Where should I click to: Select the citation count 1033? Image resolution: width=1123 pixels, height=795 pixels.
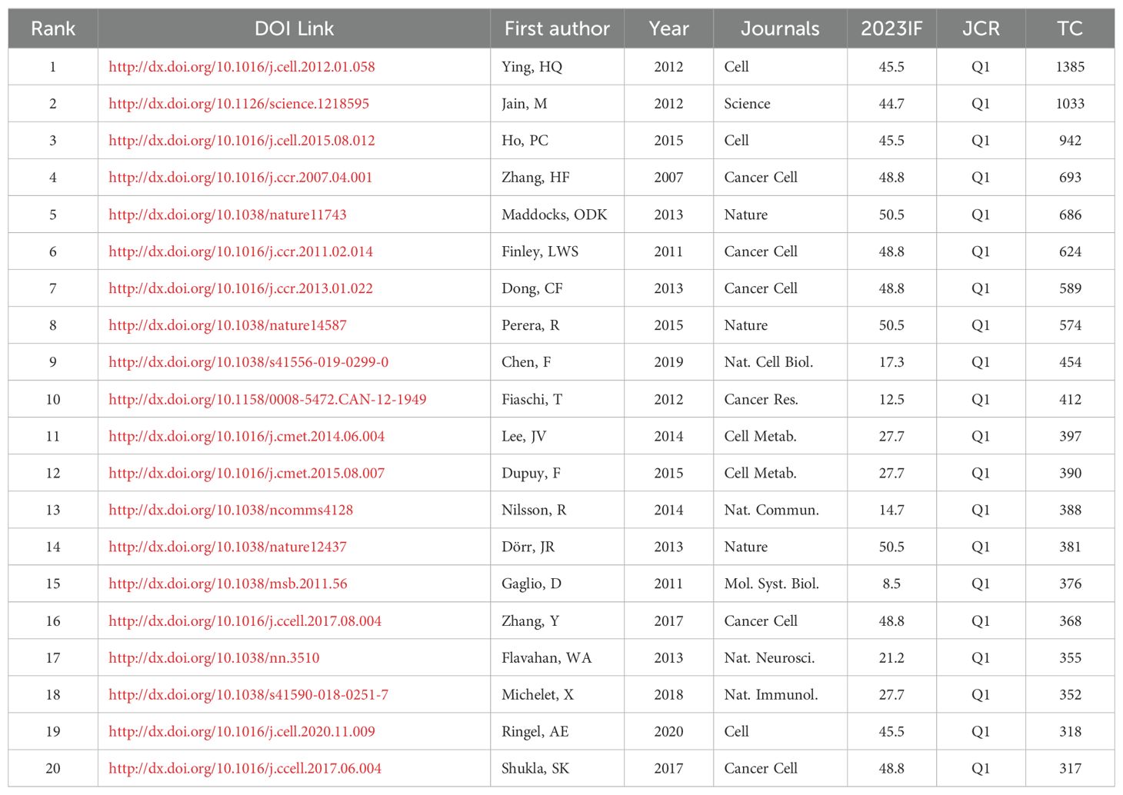(1070, 104)
